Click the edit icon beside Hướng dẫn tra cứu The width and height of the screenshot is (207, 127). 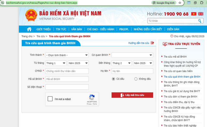coord(152,43)
